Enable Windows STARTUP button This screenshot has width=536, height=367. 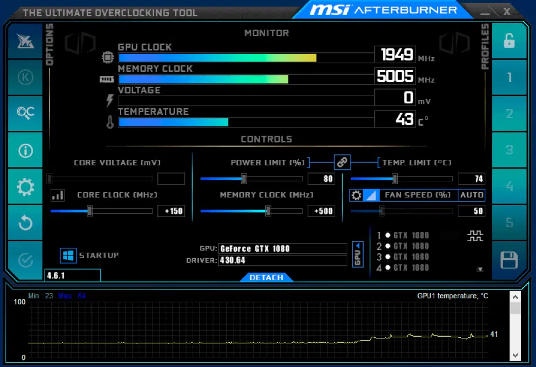point(68,255)
